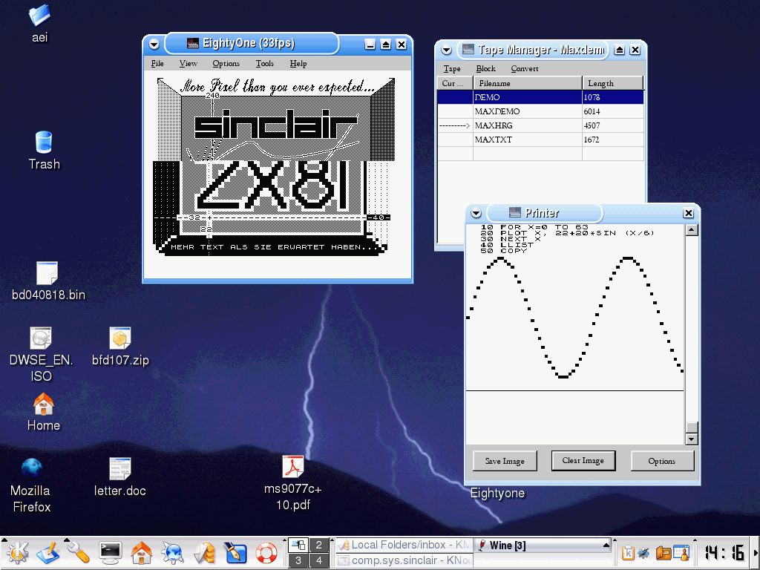
Task: Open the mail client icon in the panel
Action: coord(204,553)
